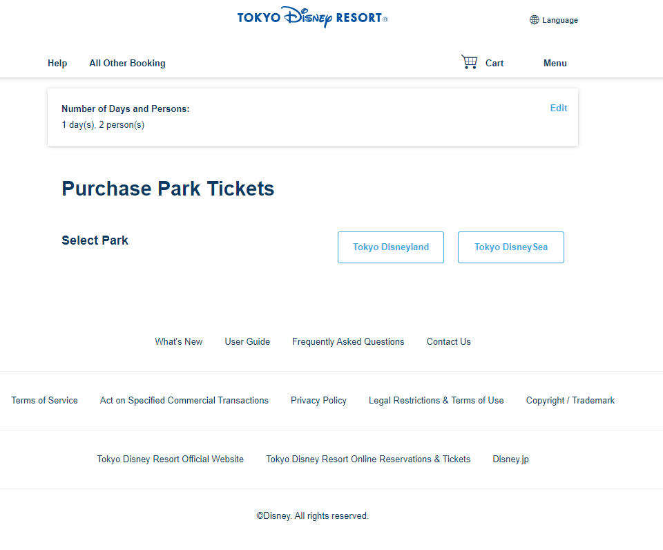663x550 pixels.
Task: Click the 'Select Park' label
Action: coord(95,240)
